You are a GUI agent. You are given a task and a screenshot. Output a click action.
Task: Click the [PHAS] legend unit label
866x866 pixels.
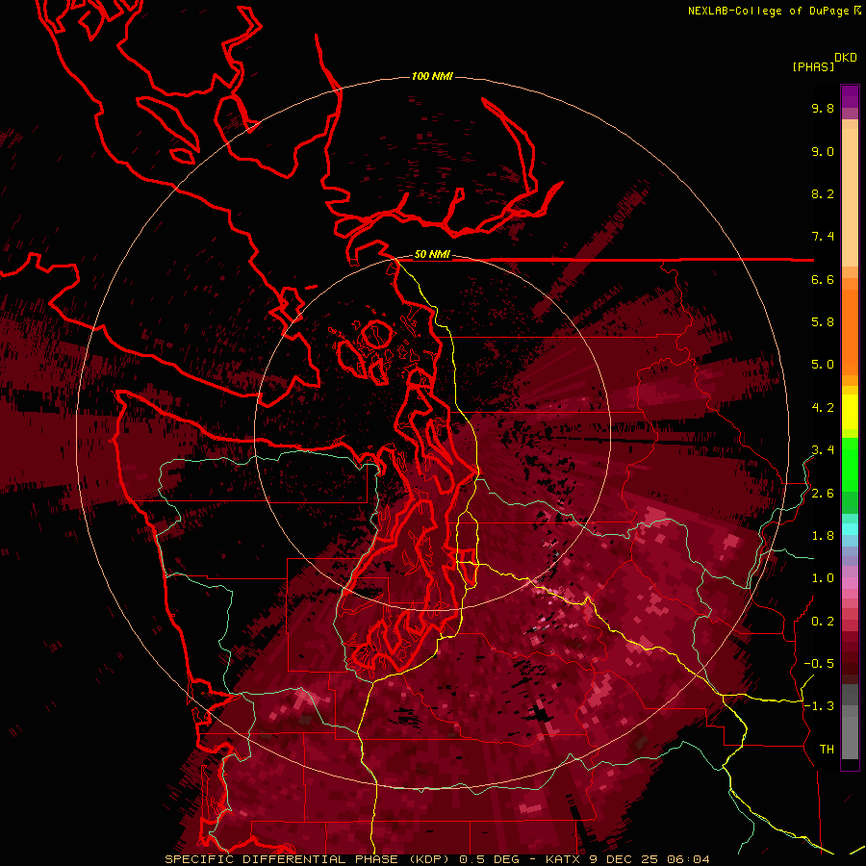[813, 66]
